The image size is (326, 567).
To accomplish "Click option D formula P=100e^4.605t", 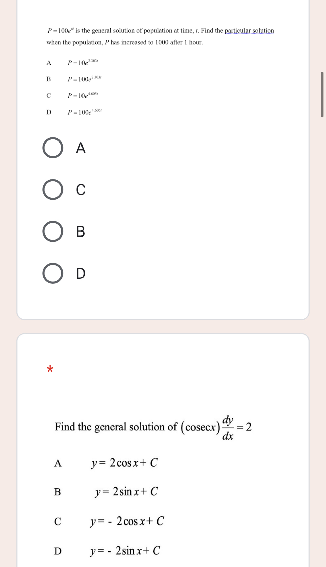I will (x=85, y=111).
